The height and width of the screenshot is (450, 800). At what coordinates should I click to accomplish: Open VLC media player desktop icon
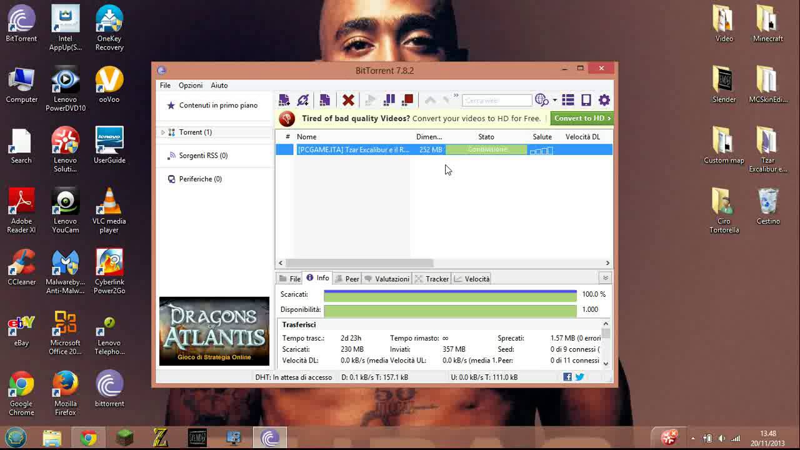(x=109, y=211)
